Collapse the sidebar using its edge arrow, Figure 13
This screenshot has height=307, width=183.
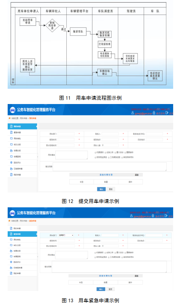click(38, 256)
